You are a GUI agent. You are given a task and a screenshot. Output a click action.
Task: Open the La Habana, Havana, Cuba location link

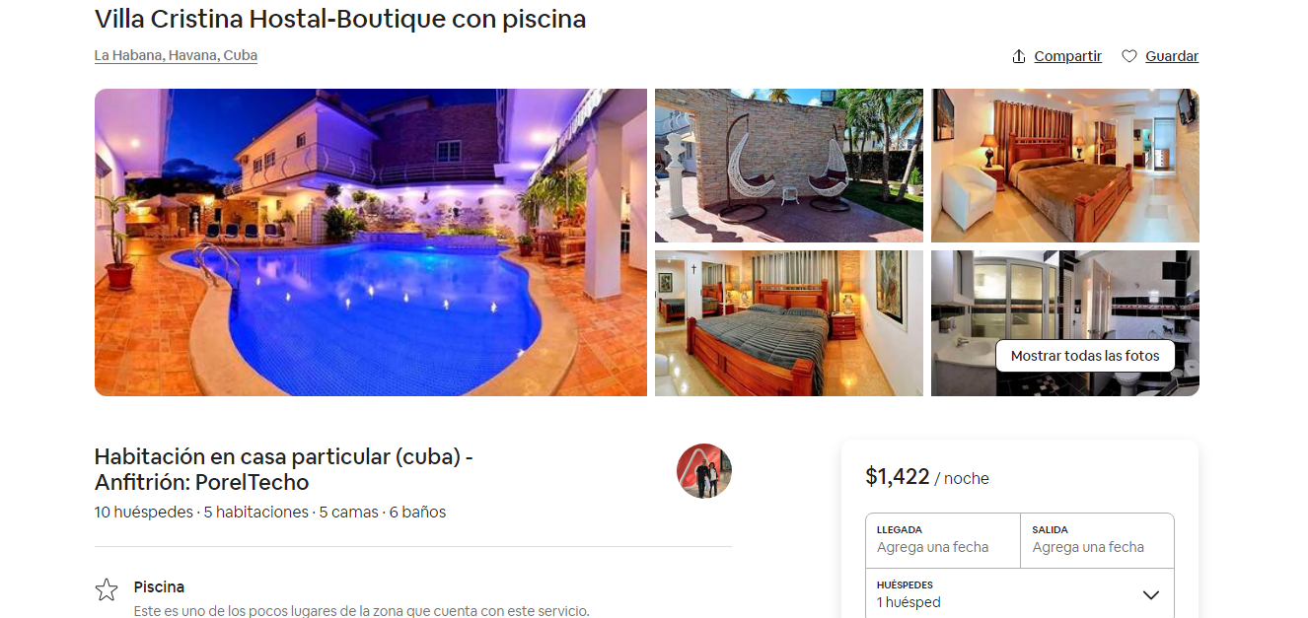(176, 55)
